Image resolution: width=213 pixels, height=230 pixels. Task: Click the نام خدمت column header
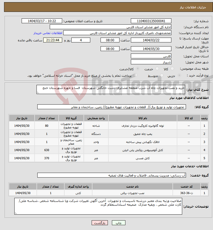coord(132,186)
